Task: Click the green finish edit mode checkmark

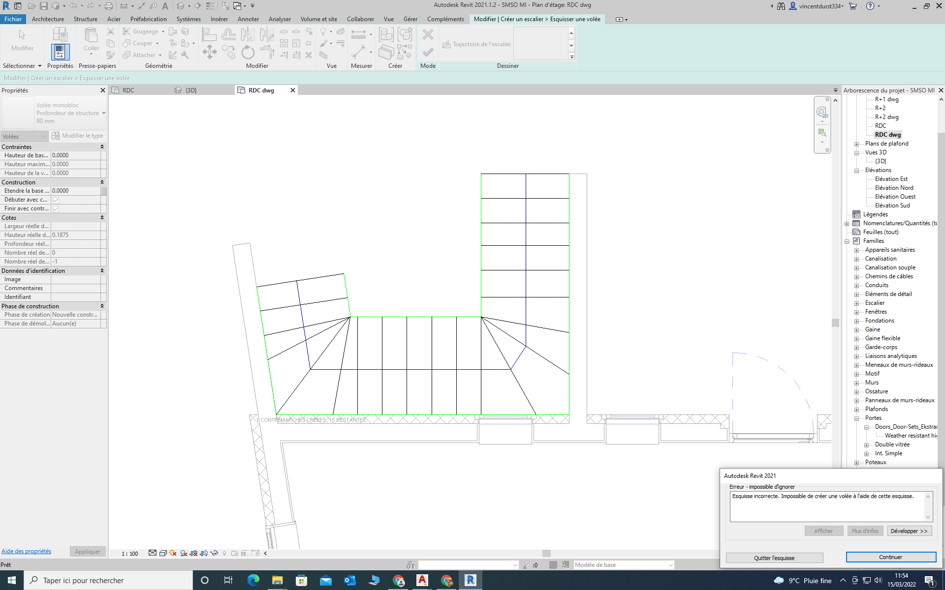Action: pyautogui.click(x=428, y=52)
